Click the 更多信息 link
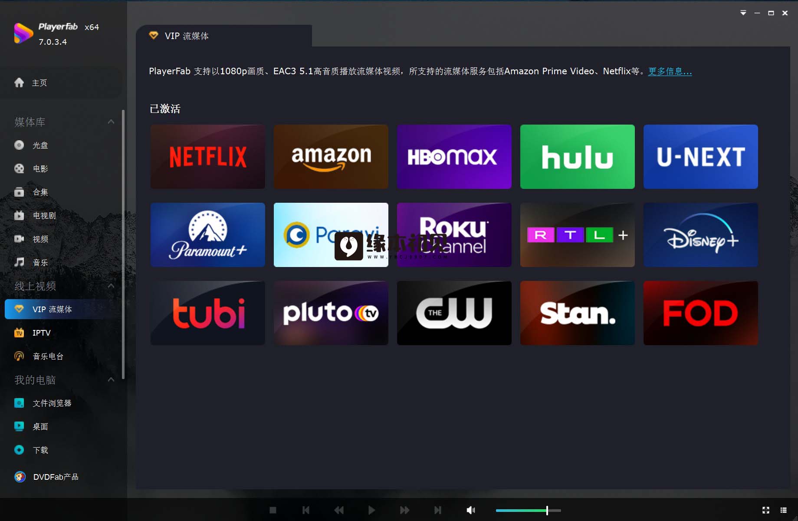This screenshot has width=798, height=521. tap(670, 71)
